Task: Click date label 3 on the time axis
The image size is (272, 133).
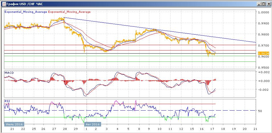Action: click(x=107, y=129)
